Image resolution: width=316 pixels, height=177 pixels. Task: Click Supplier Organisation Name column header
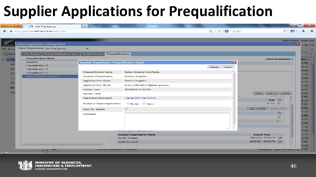point(136,135)
